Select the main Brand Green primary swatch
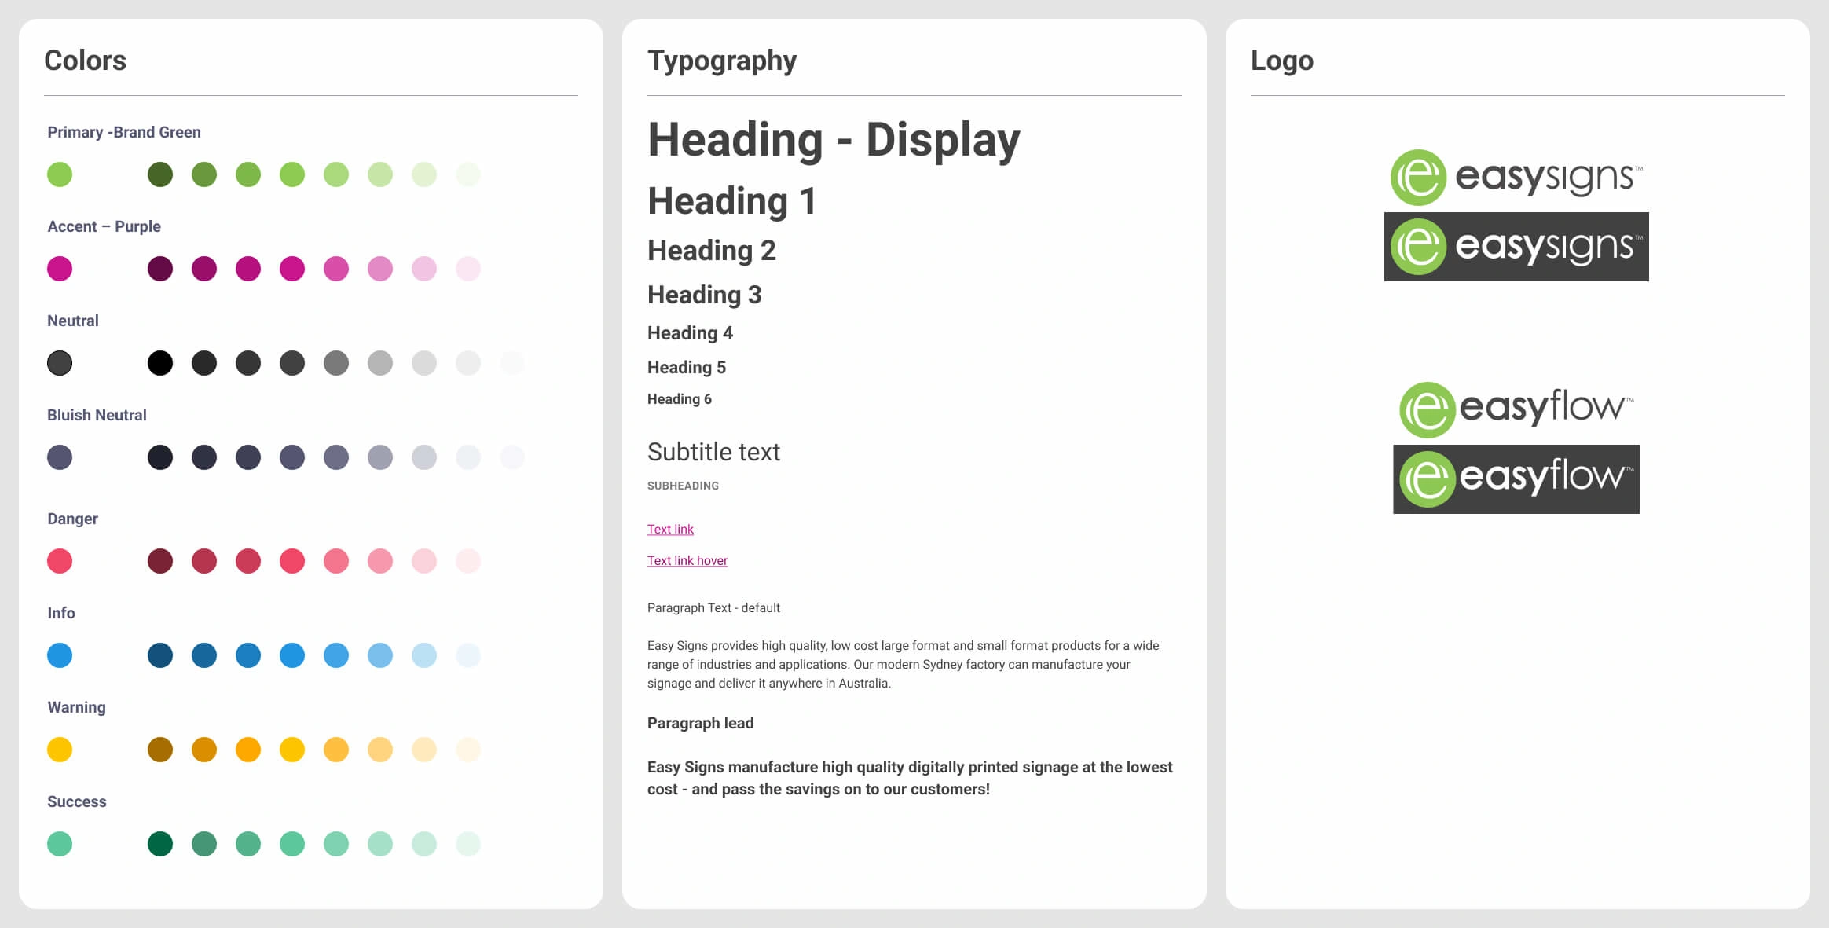The image size is (1829, 928). point(60,174)
